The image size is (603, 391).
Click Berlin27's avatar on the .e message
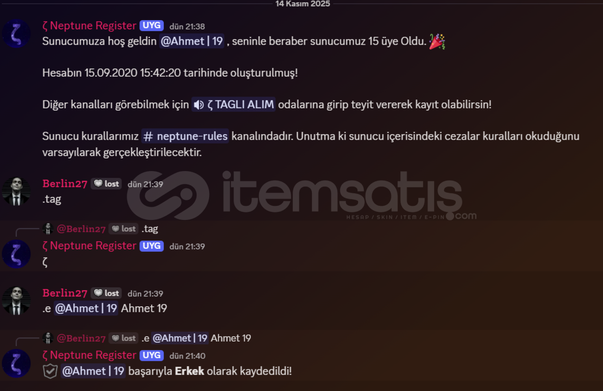(16, 301)
